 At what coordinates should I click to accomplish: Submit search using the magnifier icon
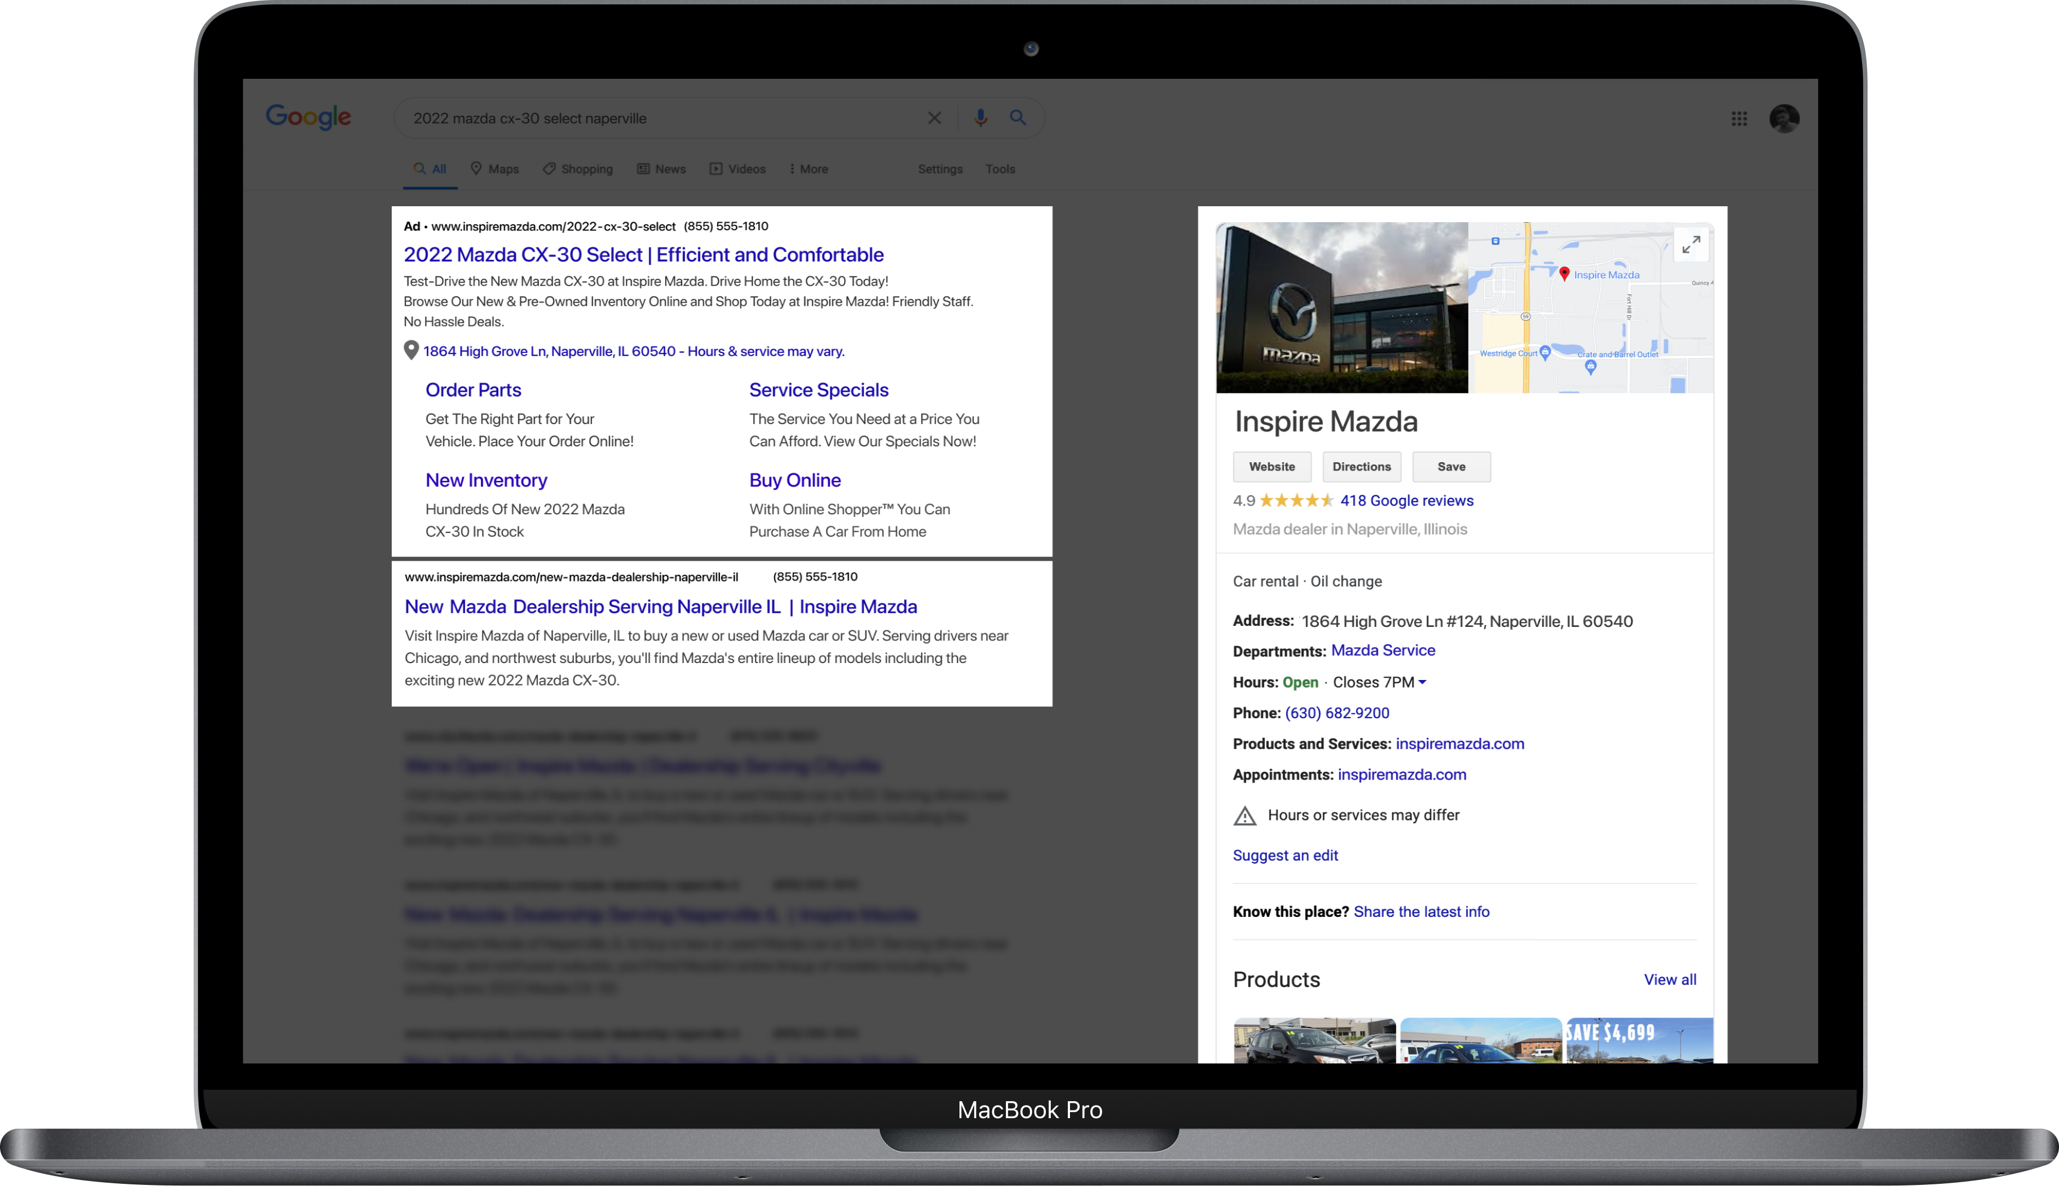click(1018, 117)
